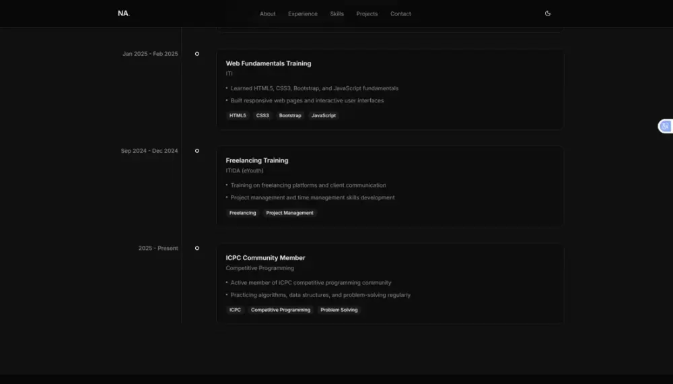This screenshot has height=384, width=673.
Task: Click the Sep 2024 - Dec 2024 timeline dot
Action: tap(197, 151)
